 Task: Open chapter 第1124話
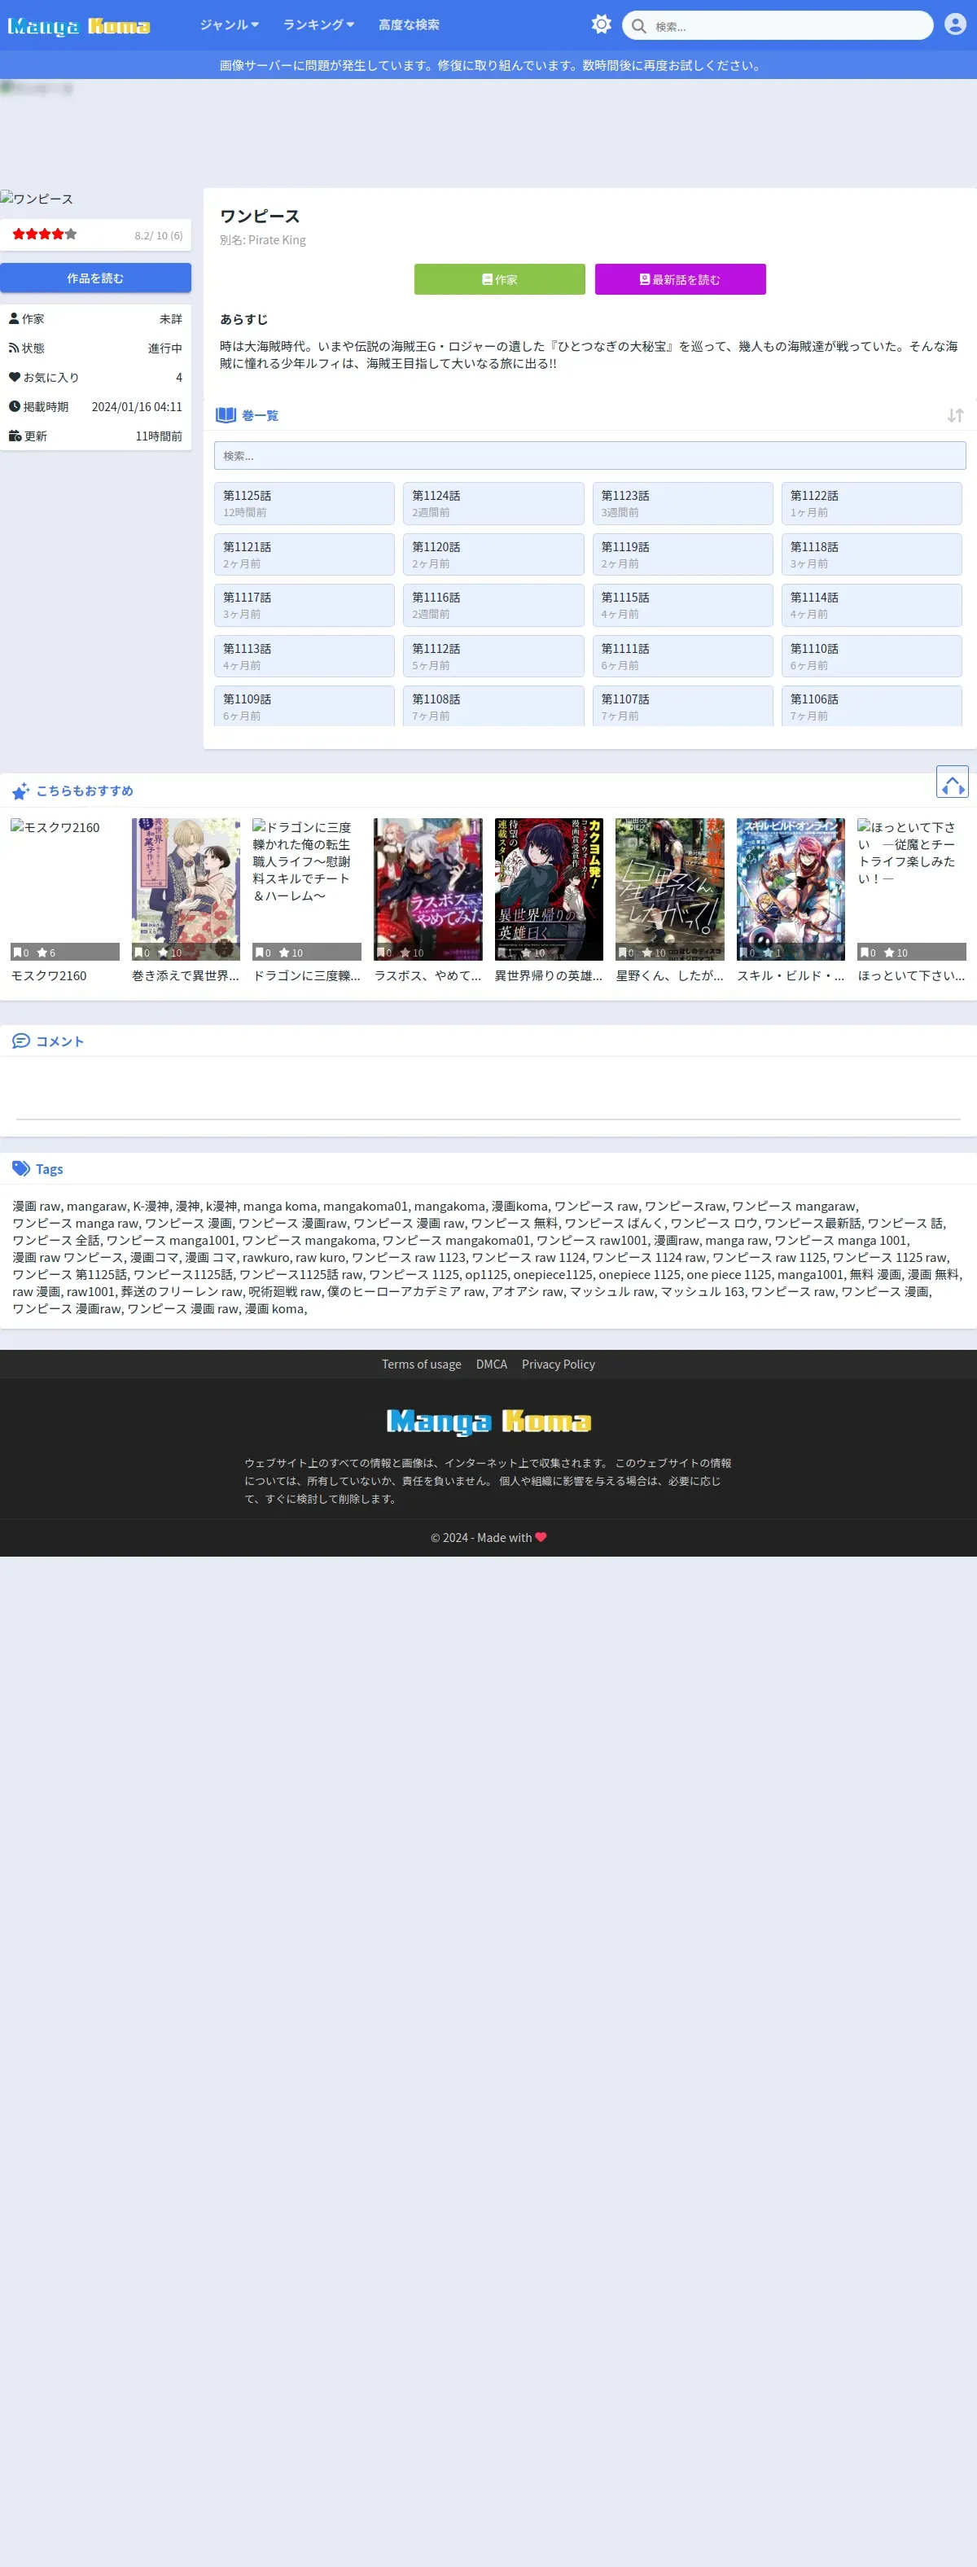coord(493,503)
